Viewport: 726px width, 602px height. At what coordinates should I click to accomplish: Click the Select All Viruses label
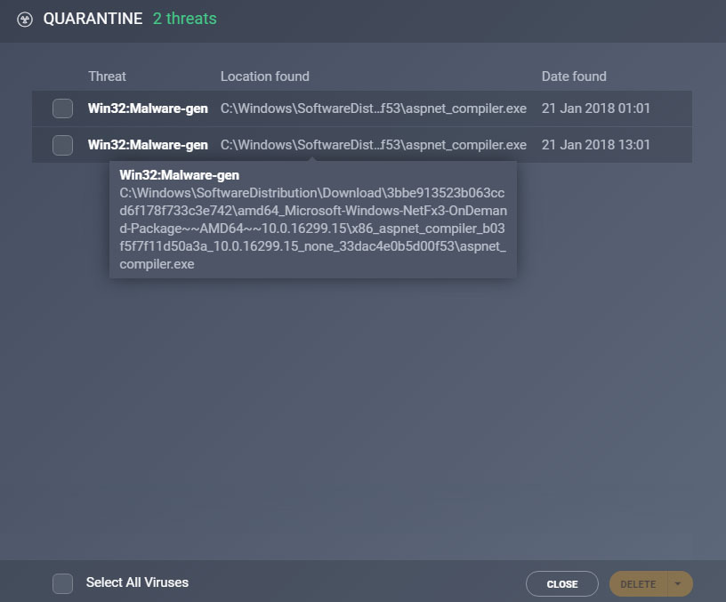(x=138, y=582)
